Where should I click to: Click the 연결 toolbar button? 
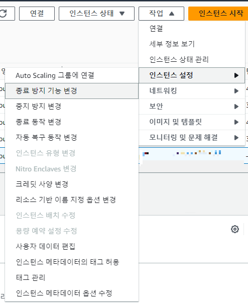point(37,14)
